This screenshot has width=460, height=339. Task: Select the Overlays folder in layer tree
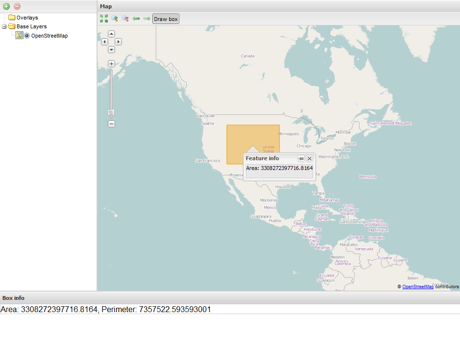(27, 18)
